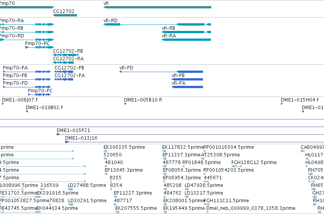The width and height of the screenshot is (324, 214).
Task: Select the EP11337.3prime EST label
Action: point(182,155)
